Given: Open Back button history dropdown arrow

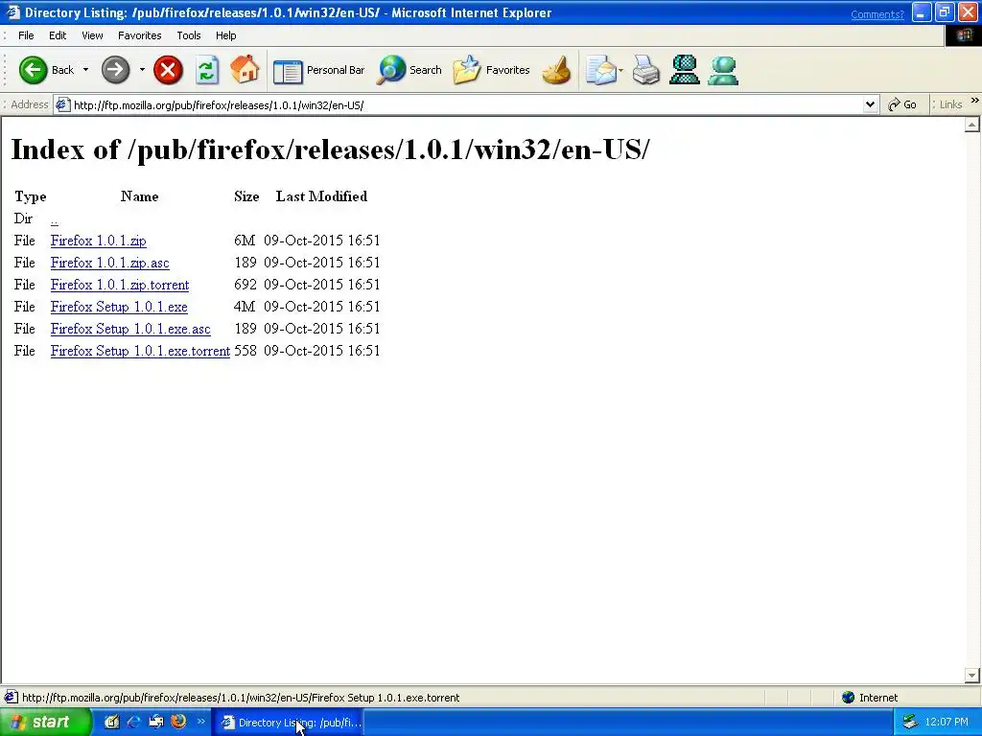Looking at the screenshot, I should (x=85, y=69).
